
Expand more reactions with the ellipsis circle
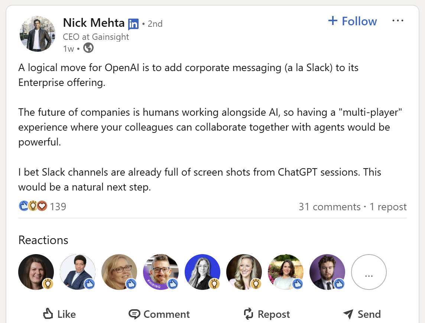(369, 272)
